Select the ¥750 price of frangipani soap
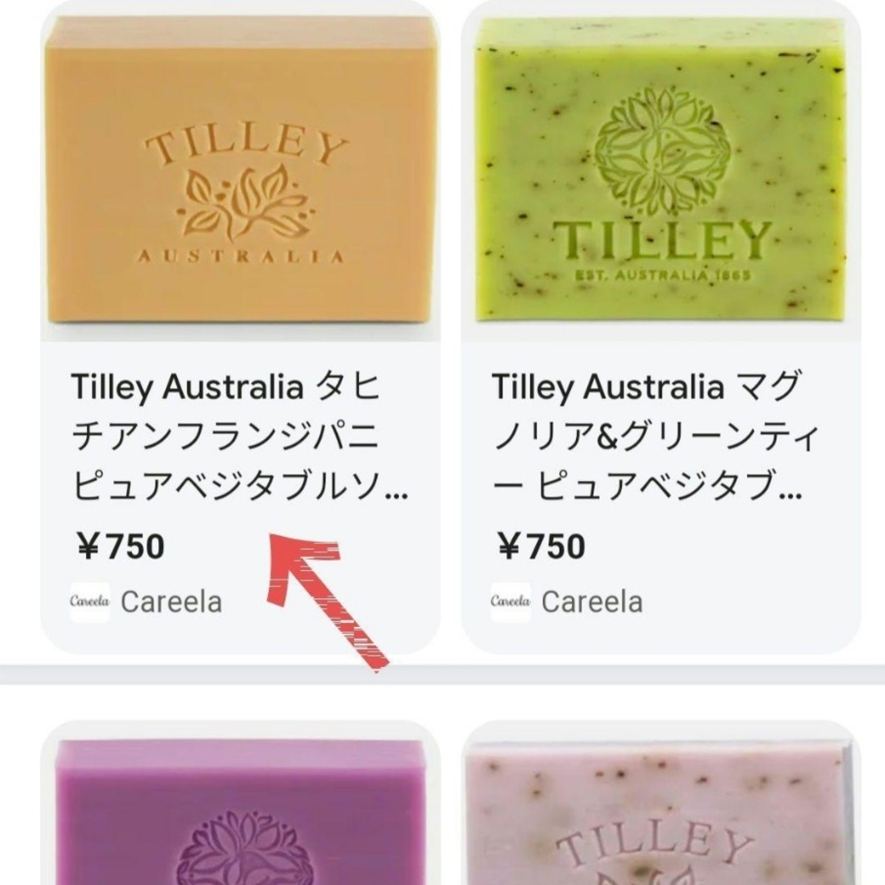 tap(120, 547)
